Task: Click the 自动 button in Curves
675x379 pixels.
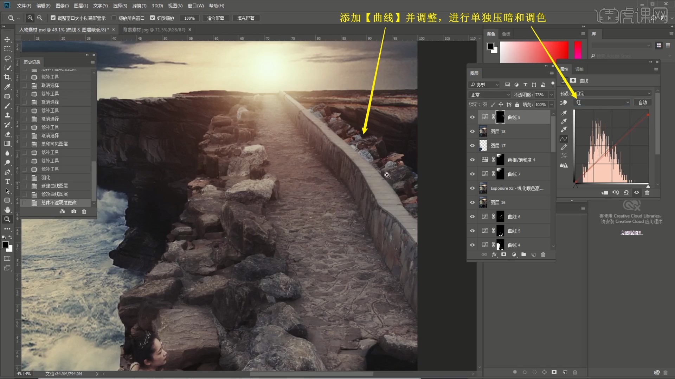Action: pyautogui.click(x=643, y=102)
